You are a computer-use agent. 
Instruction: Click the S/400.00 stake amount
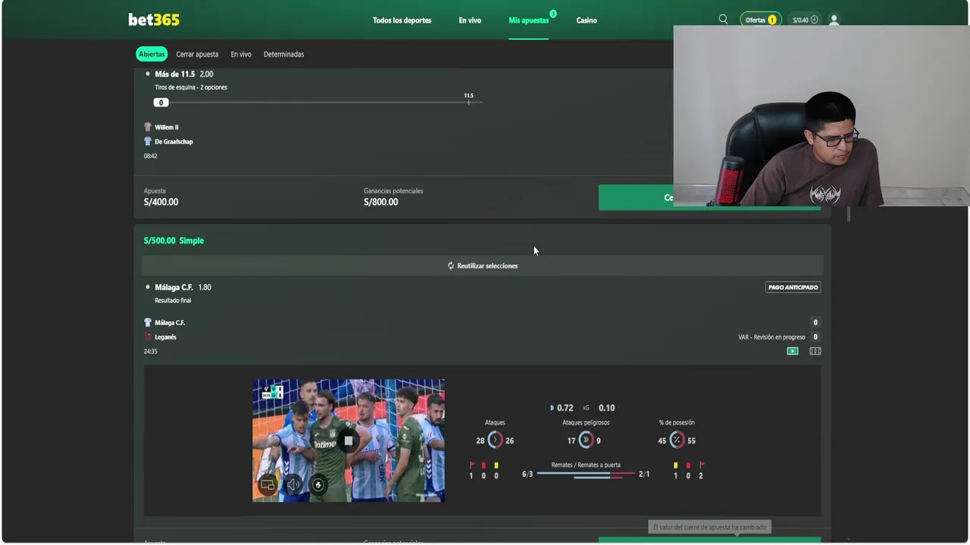(x=161, y=202)
